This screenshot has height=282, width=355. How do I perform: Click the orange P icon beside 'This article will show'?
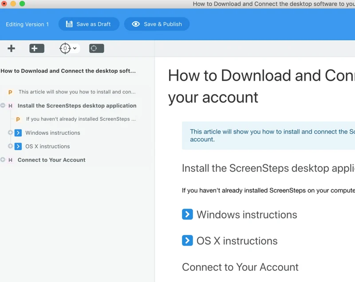tap(10, 92)
